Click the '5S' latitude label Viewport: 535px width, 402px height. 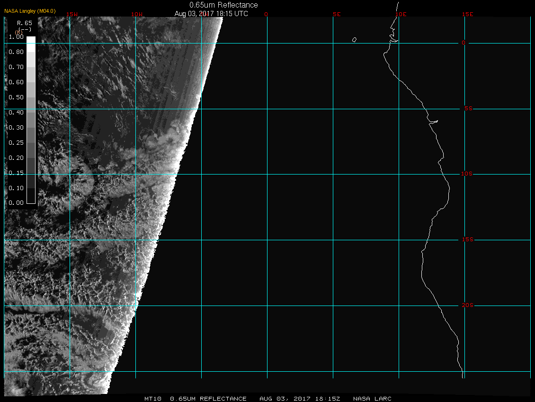468,108
